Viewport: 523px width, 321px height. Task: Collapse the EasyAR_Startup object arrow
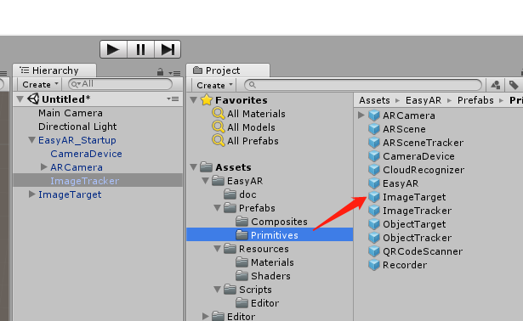pos(32,140)
